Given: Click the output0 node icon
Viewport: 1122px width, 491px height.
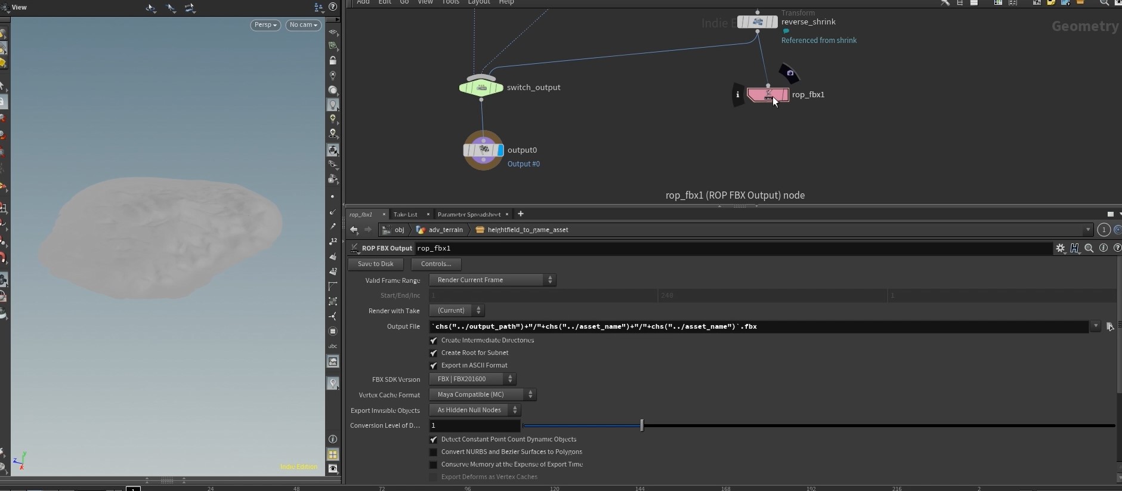Looking at the screenshot, I should click(483, 150).
